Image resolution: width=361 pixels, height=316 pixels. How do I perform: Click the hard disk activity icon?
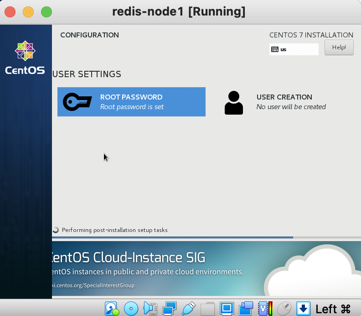point(112,308)
